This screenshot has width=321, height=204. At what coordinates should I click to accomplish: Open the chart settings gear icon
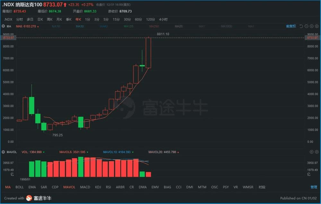point(317,26)
